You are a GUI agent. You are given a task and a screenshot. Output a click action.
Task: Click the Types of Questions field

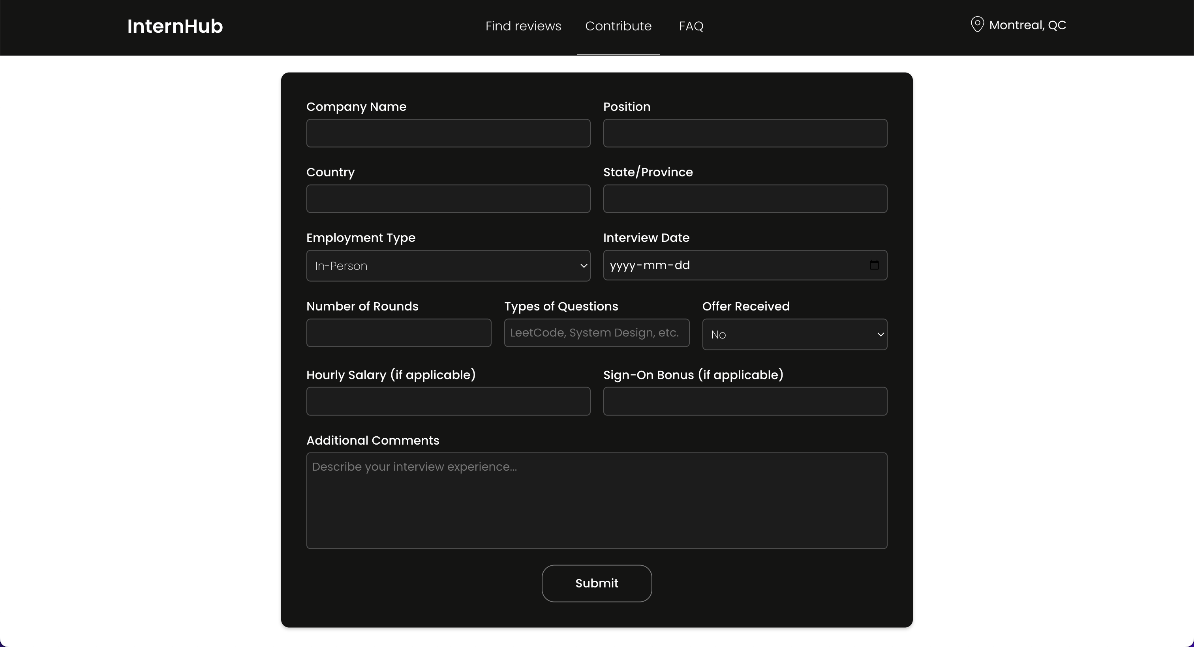coord(596,333)
